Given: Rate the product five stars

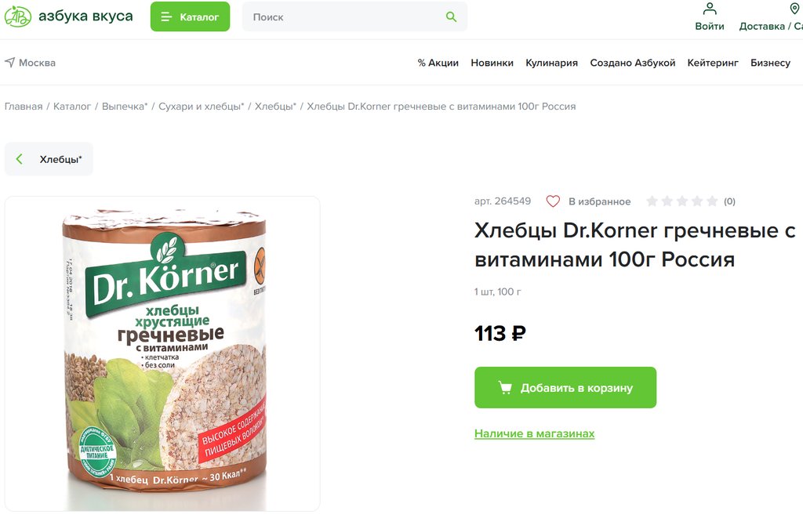Looking at the screenshot, I should (x=712, y=201).
